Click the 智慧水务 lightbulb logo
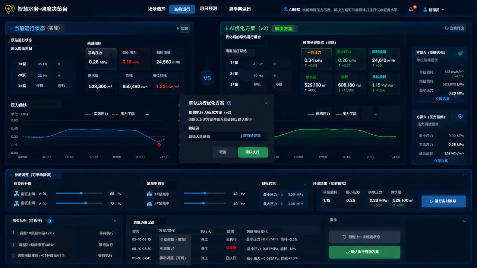 9,9
